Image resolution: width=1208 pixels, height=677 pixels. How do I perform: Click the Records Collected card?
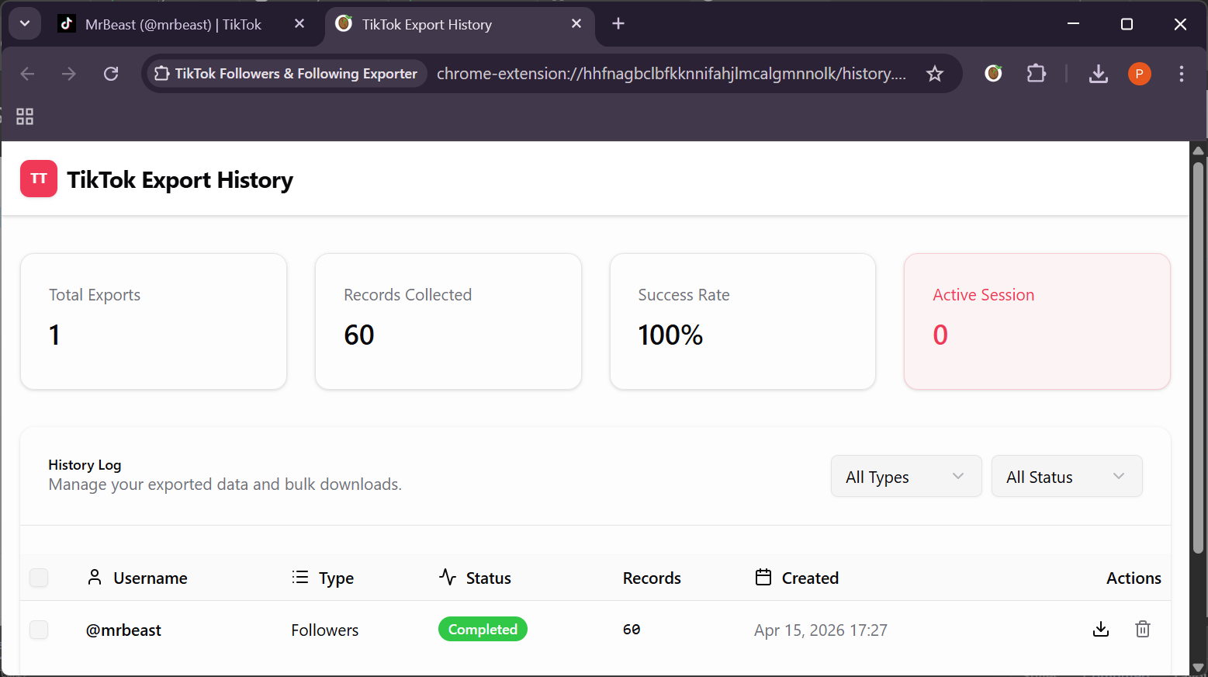click(x=448, y=321)
